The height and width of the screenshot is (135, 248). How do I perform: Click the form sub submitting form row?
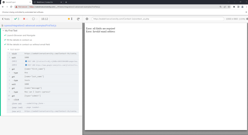(x=43, y=103)
